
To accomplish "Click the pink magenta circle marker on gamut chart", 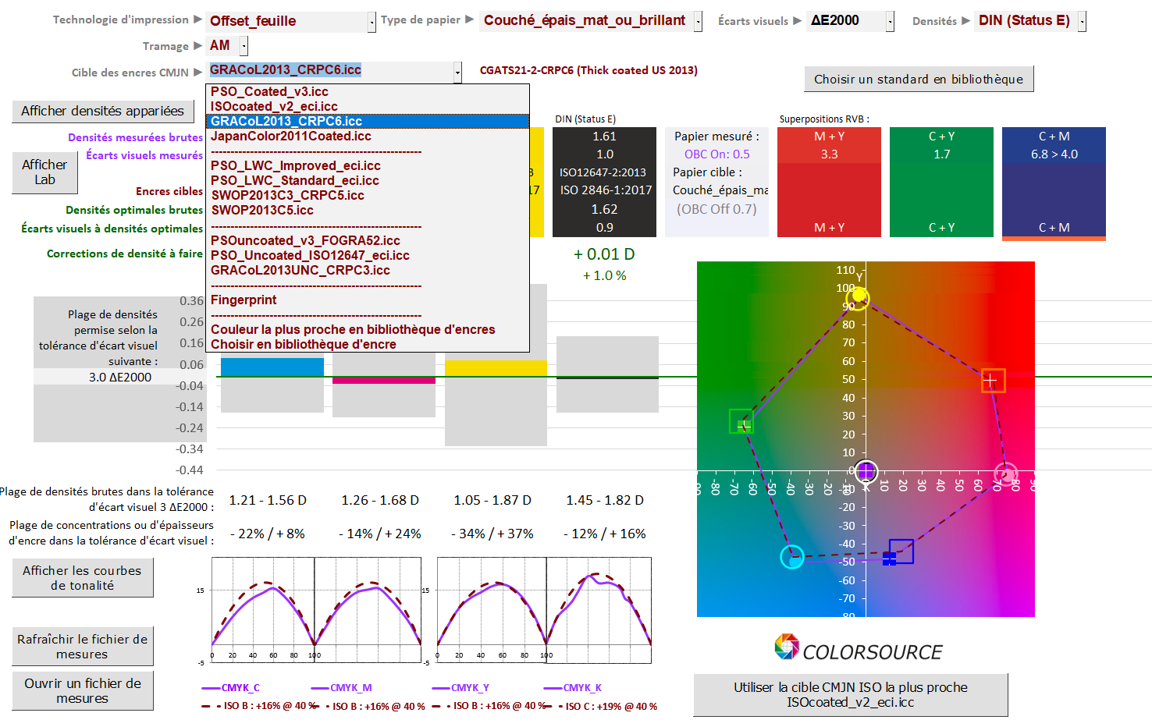I will tap(1006, 473).
